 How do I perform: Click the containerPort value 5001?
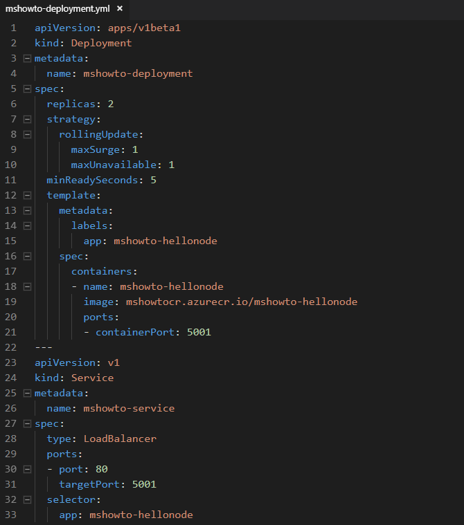pos(199,333)
